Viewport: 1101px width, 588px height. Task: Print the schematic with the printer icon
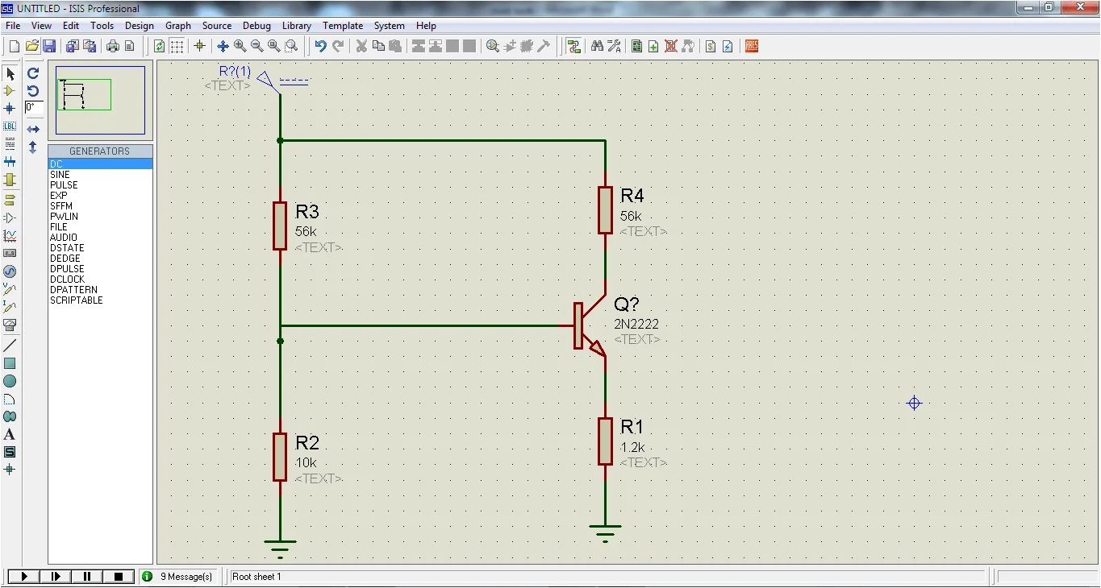[x=113, y=47]
